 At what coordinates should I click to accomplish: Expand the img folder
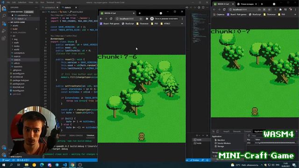point(15,39)
